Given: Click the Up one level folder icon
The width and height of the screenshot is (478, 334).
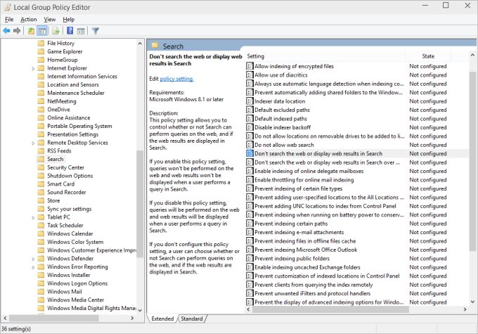Looking at the screenshot, I should pyautogui.click(x=31, y=30).
